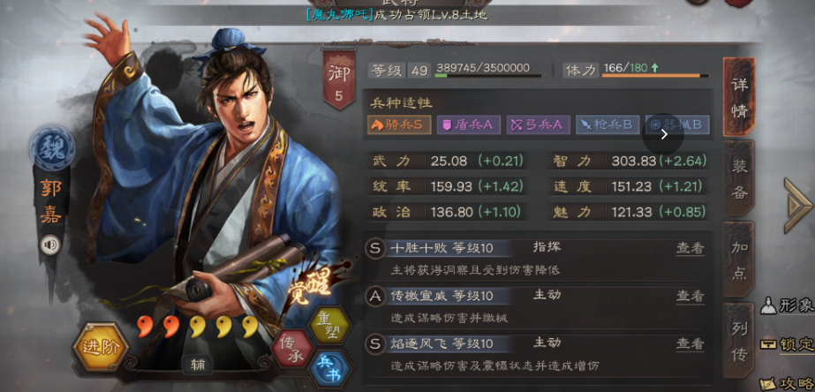Click the green stamina increase arrow
815x392 pixels.
pos(654,68)
